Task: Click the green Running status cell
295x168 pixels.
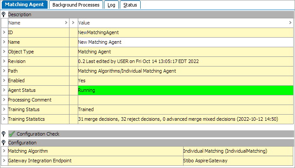Action: (185, 90)
